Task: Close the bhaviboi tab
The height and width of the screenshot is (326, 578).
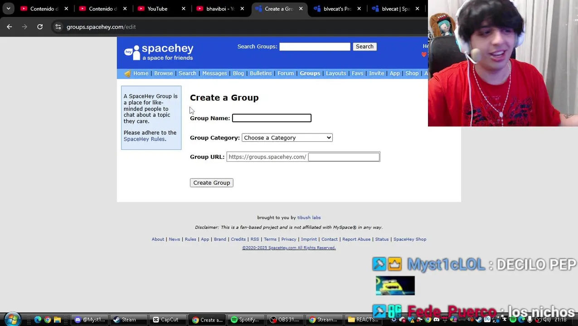Action: pos(242,9)
